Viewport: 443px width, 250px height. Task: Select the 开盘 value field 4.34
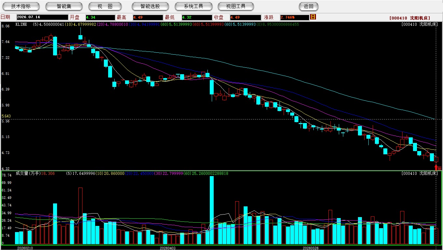pyautogui.click(x=100, y=17)
